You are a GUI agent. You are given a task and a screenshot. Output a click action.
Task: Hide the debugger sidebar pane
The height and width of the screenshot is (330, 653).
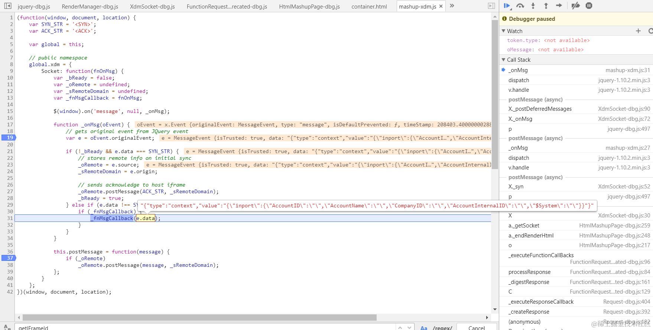click(x=491, y=6)
